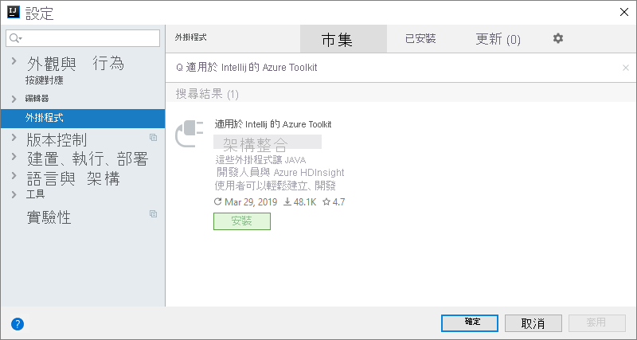Image resolution: width=637 pixels, height=340 pixels.
Task: Open the plugins gear settings icon
Action: 558,38
